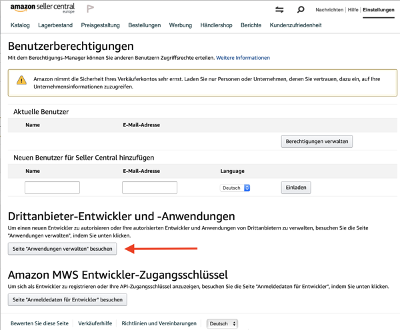Image resolution: width=400 pixels, height=330 pixels.
Task: Focus the new user Name field
Action: pos(52,188)
